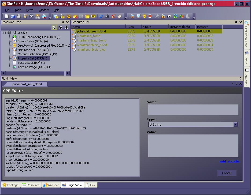Switch to the Wrapper tab
The image size is (251, 195).
pos(51,185)
